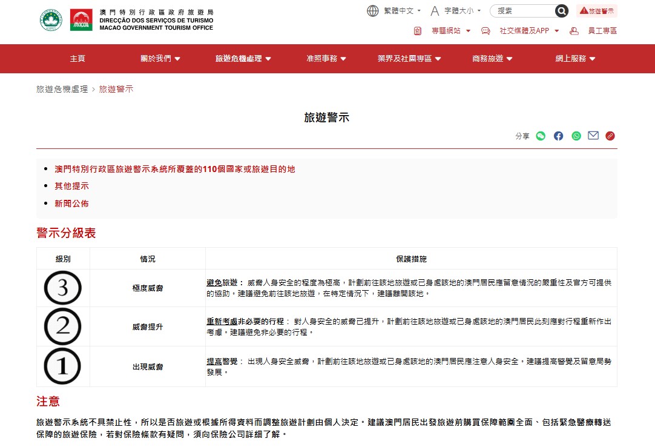Open the 新聞公佈 link
The image size is (655, 447).
click(71, 204)
